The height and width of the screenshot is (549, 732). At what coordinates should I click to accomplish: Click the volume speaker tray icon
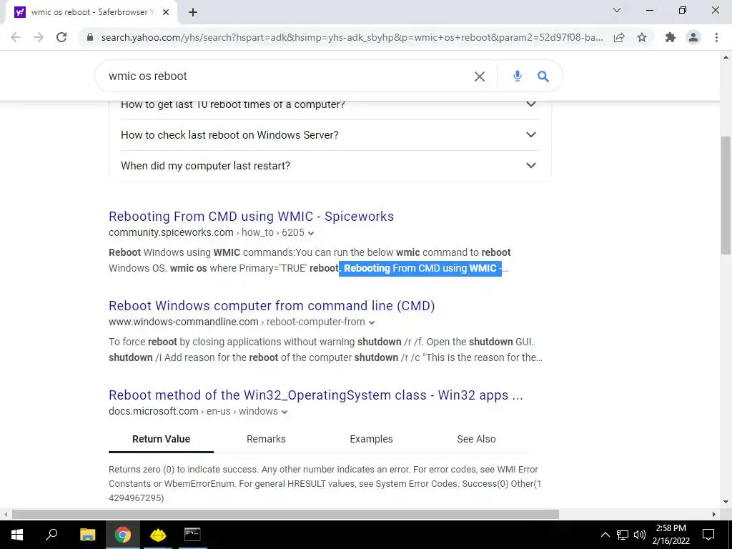pyautogui.click(x=640, y=535)
